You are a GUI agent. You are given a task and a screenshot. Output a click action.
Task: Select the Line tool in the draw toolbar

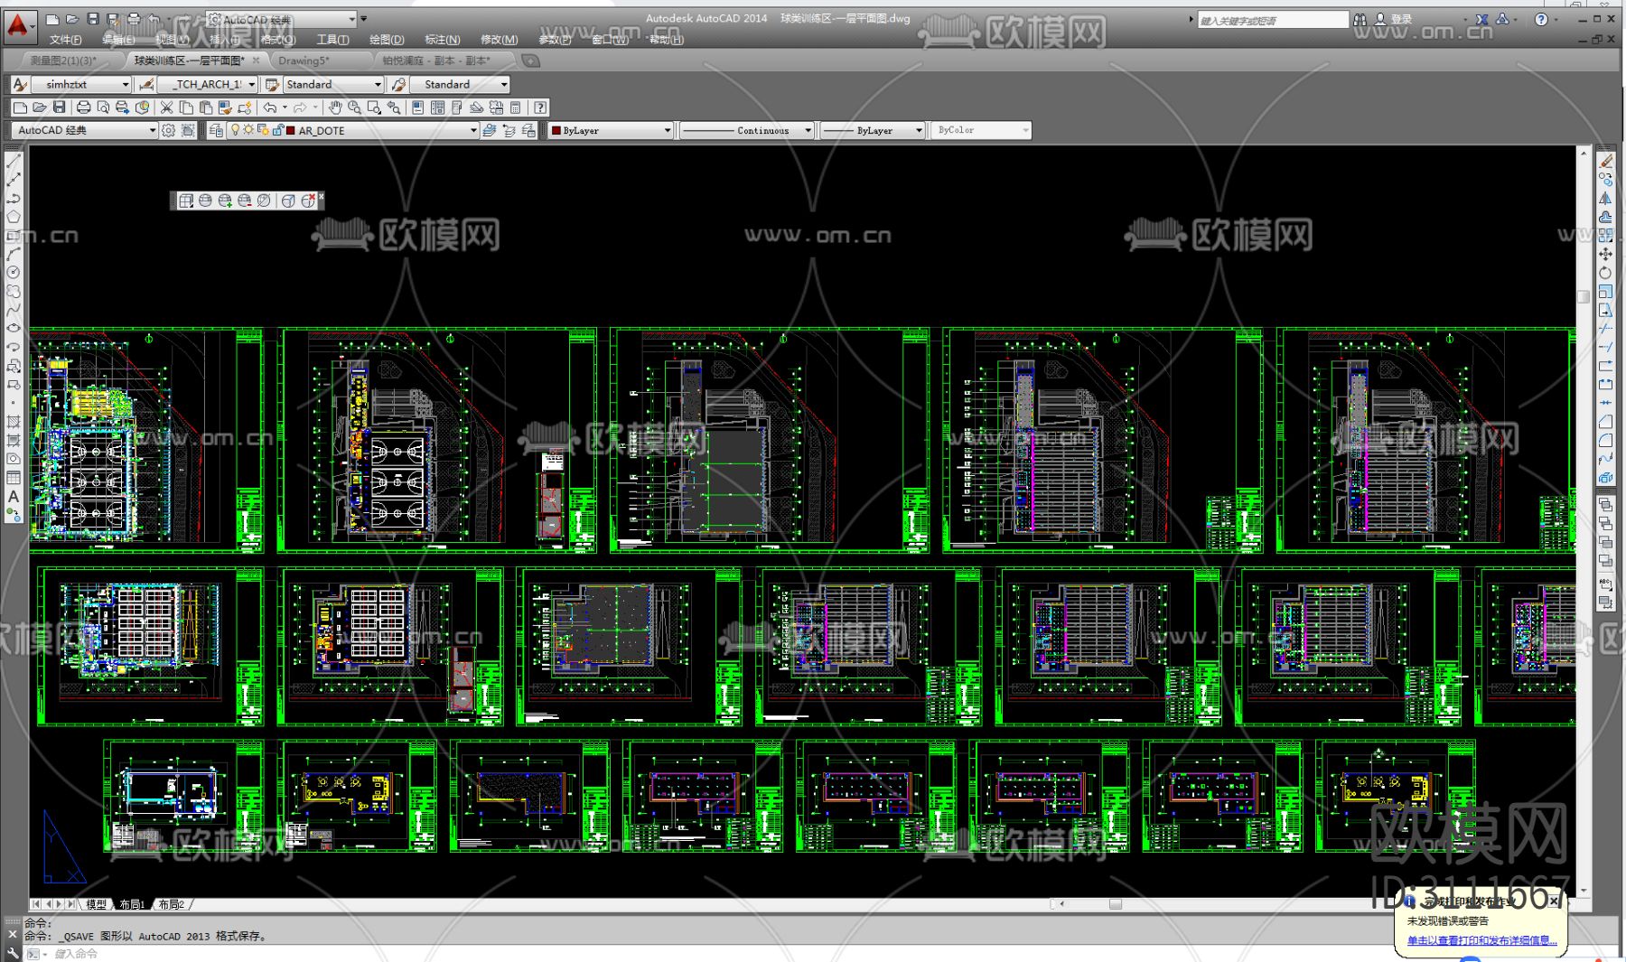click(14, 161)
